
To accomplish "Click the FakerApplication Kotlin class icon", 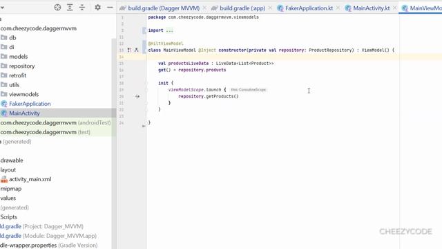I will coord(4,104).
